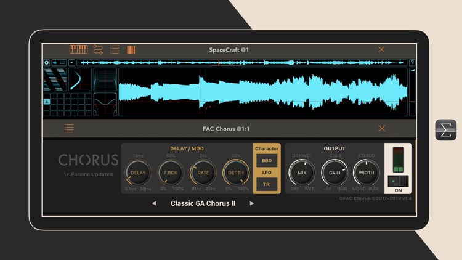The image size is (462, 260).
Task: Open FAC Chorus preset list icon
Action: pyautogui.click(x=69, y=129)
